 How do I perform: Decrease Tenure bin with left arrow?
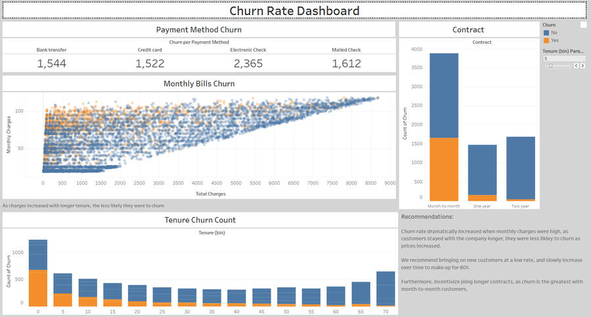coord(576,66)
